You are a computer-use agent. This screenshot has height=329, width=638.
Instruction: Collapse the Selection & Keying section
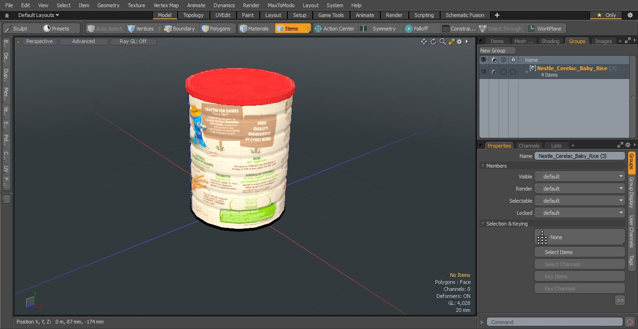coord(483,223)
